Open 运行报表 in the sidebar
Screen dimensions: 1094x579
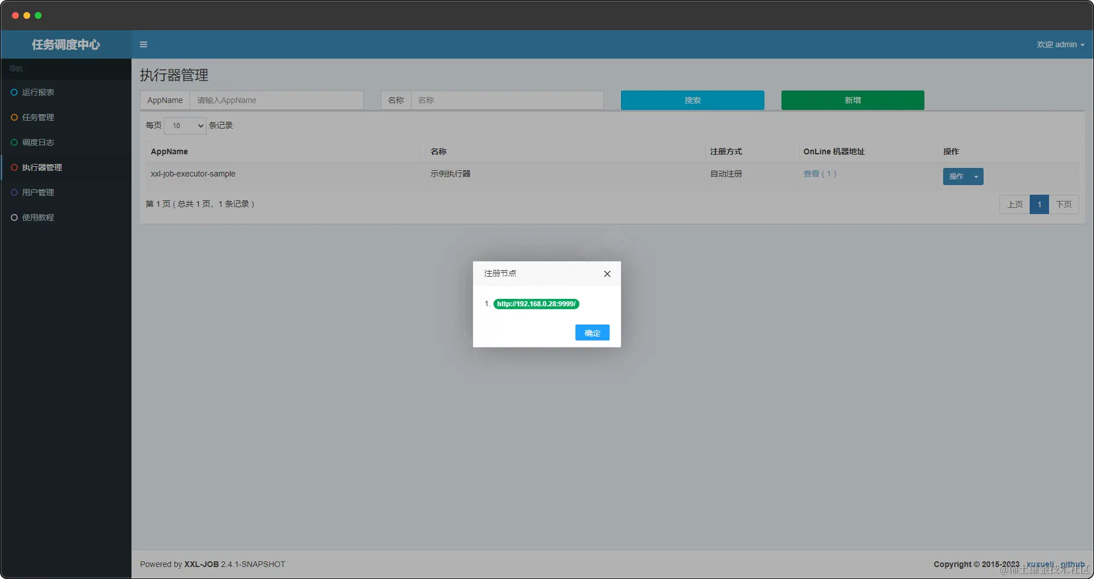coord(66,92)
